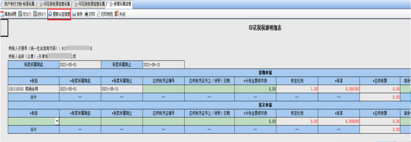Click the 应纳税凭证书立日期 cell for 购销合同
This screenshot has height=142, width=411.
(x=210, y=89)
